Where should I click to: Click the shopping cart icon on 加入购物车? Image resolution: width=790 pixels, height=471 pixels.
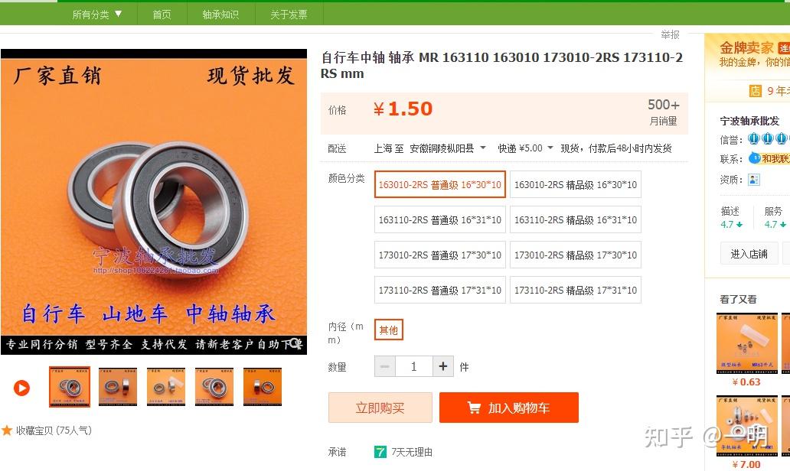coord(474,408)
